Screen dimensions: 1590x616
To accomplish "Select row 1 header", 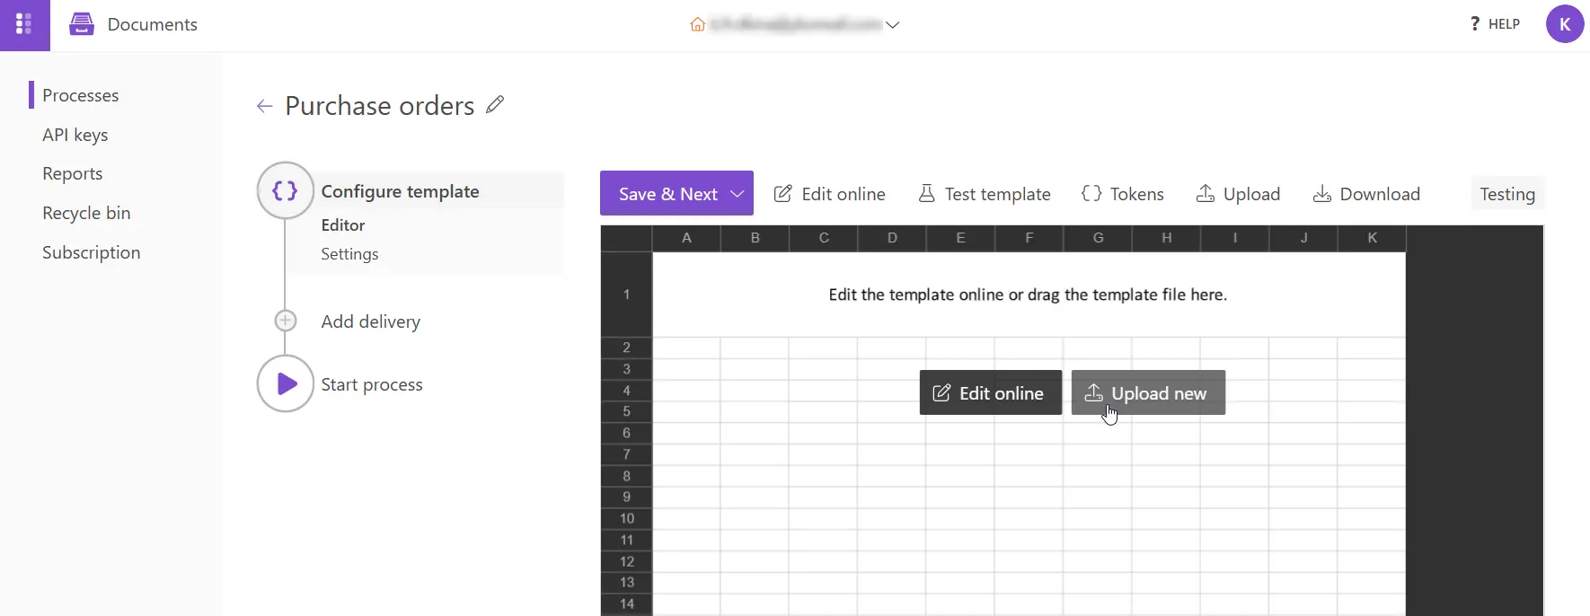I will click(626, 295).
